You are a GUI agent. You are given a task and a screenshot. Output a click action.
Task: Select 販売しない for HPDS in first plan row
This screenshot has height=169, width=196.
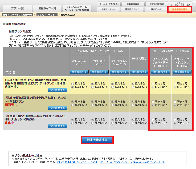click(x=133, y=87)
